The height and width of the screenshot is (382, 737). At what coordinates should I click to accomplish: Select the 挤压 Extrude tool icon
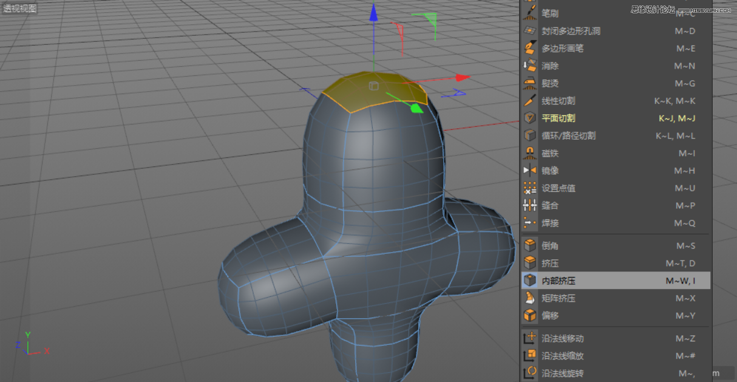tap(529, 263)
